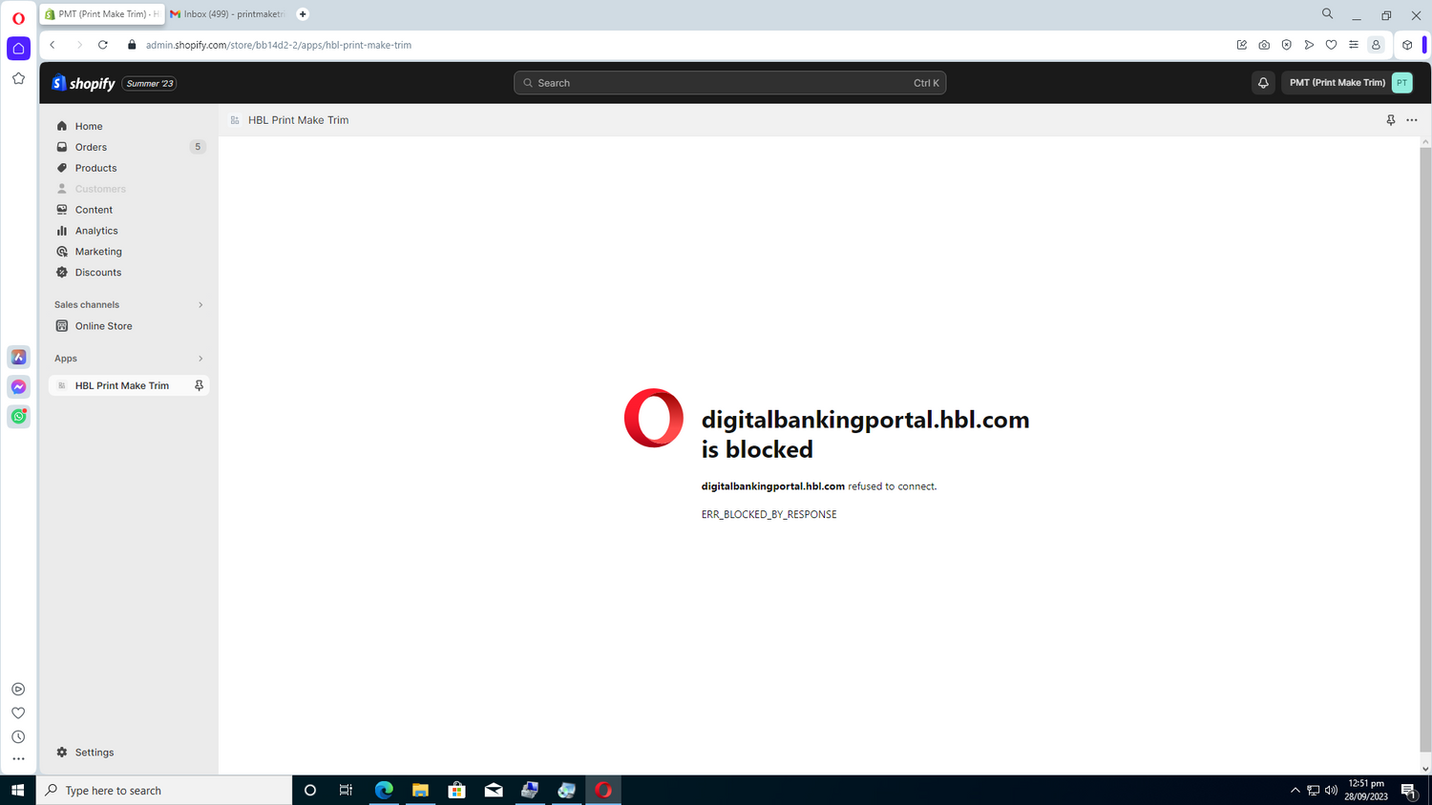
Task: Open bookmarks star in Opera sidebar
Action: (x=18, y=78)
